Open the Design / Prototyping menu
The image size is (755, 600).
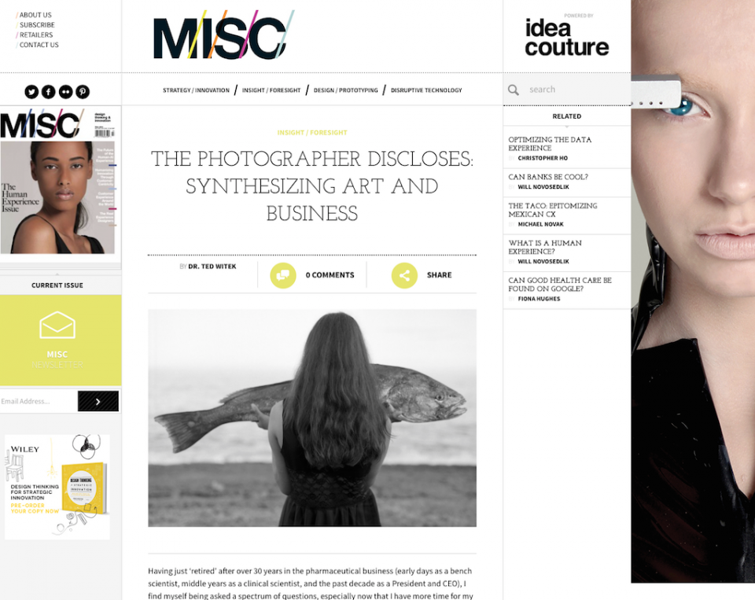346,90
